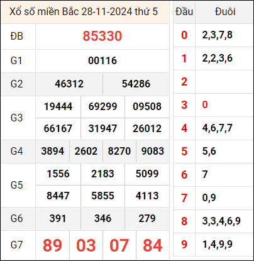Click G6 number 346
This screenshot has height=261, width=254.
tap(102, 218)
